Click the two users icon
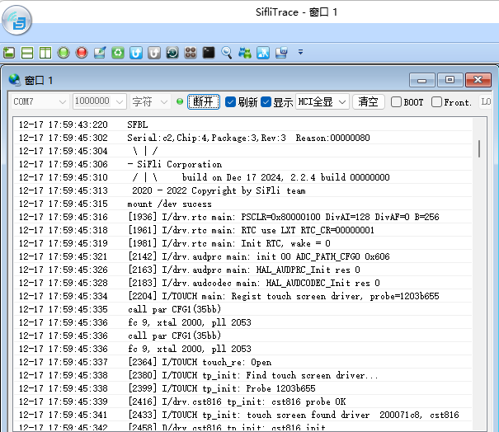This screenshot has height=432, width=499. pyautogui.click(x=245, y=53)
